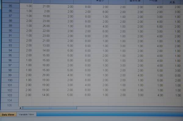Click the 4.00 cell in row 101
Viewport: 183px width, 121px height.
click(x=83, y=85)
